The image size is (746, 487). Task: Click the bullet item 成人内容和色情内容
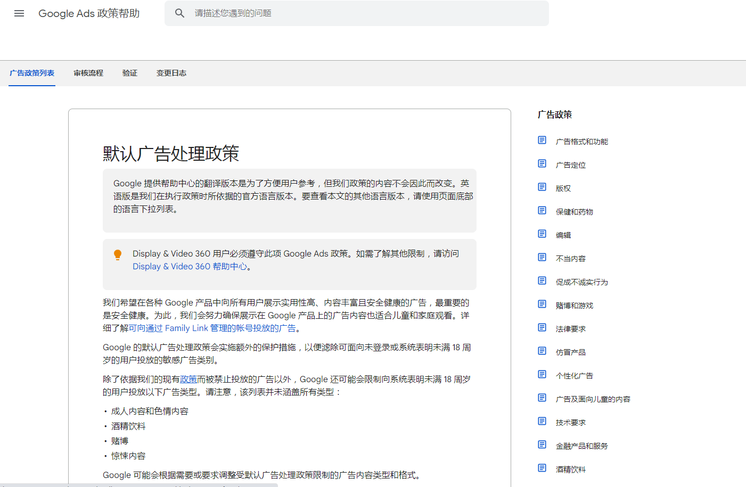150,411
